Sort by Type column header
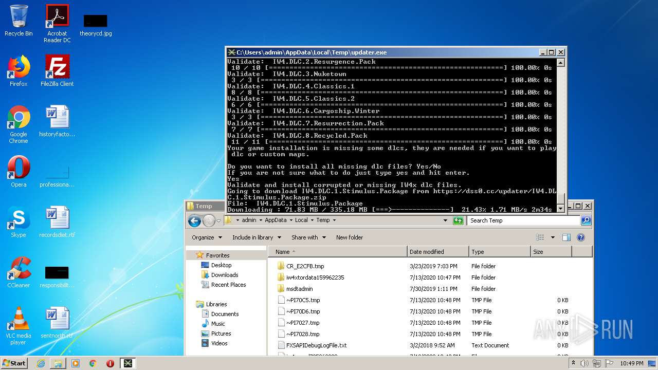Image resolution: width=658 pixels, height=370 pixels. [x=500, y=252]
